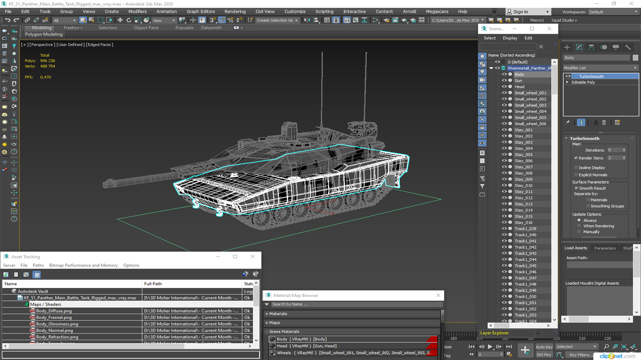641x360 pixels.
Task: Switch to the Freeform ribbon tab
Action: point(72,28)
